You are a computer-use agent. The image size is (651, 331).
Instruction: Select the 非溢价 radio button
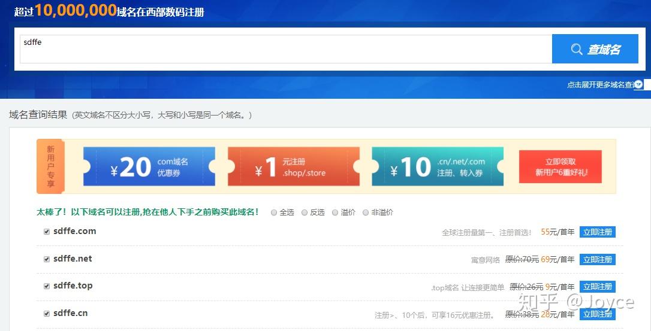[x=365, y=212]
